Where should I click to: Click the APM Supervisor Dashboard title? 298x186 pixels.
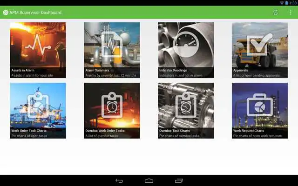tap(35, 13)
